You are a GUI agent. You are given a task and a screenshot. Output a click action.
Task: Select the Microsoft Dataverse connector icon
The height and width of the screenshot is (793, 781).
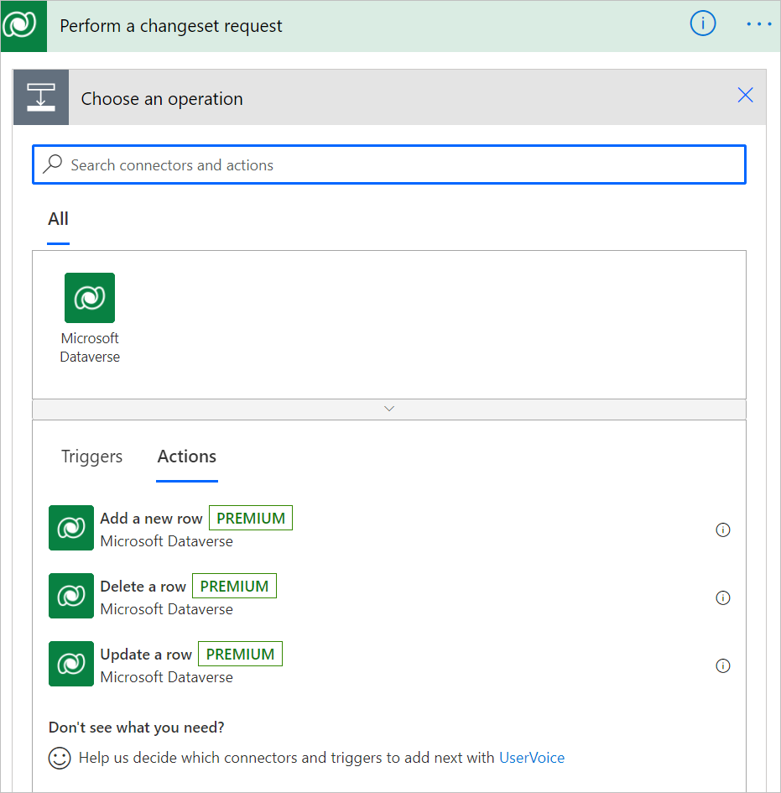pyautogui.click(x=90, y=298)
